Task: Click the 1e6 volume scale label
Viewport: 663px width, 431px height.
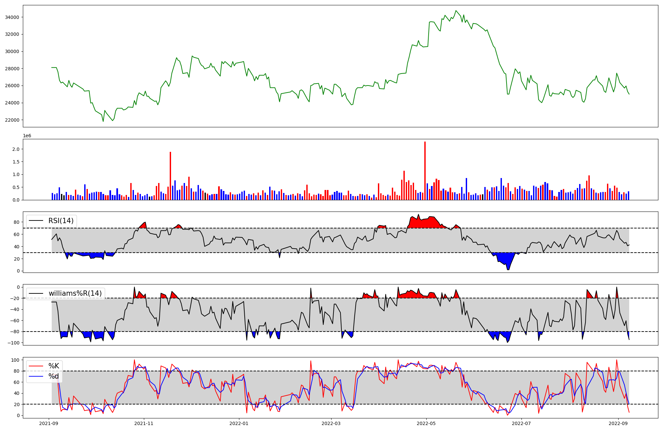Action: click(x=27, y=136)
